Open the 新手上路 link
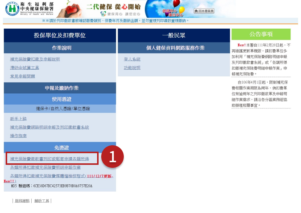 tap(18, 119)
